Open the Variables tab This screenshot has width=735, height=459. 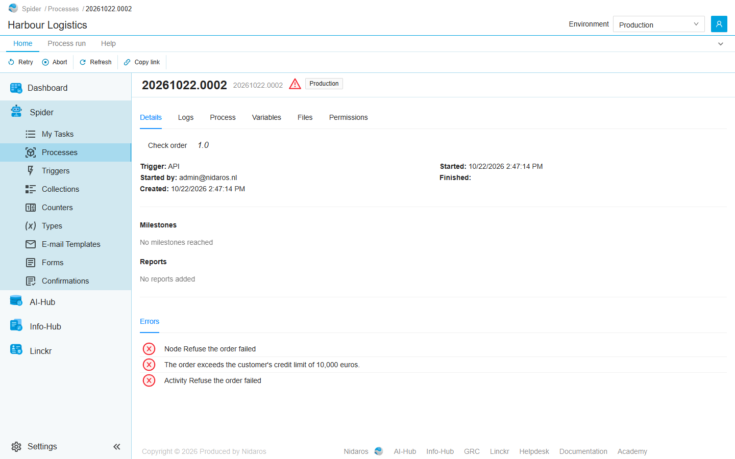266,117
